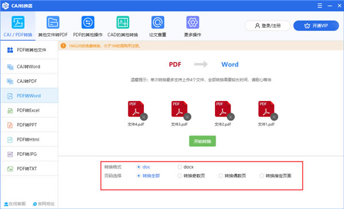Screen dimensions: 344x209
Task: Remove 文件1.pdf with its X badge
Action: [x=274, y=117]
